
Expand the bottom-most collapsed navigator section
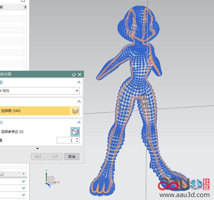tap(23, 195)
